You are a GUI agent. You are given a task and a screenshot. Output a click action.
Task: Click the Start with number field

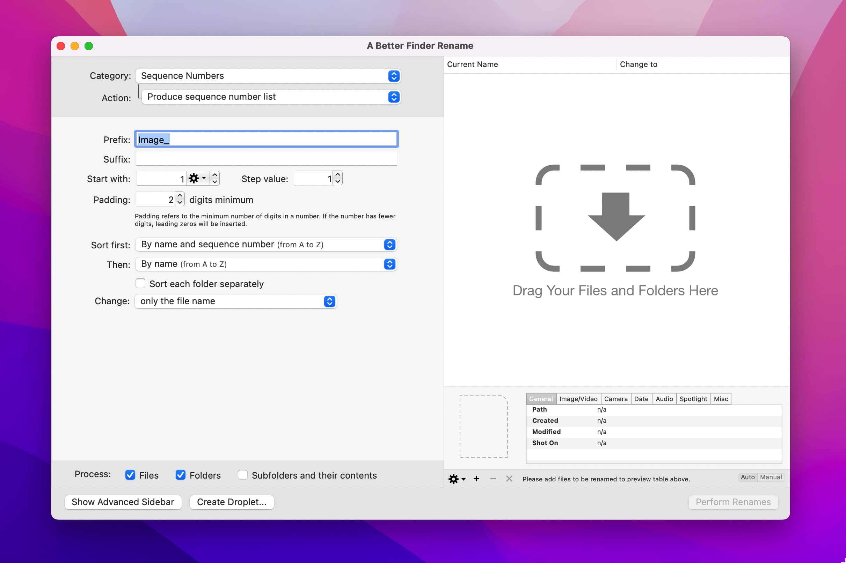[161, 179]
